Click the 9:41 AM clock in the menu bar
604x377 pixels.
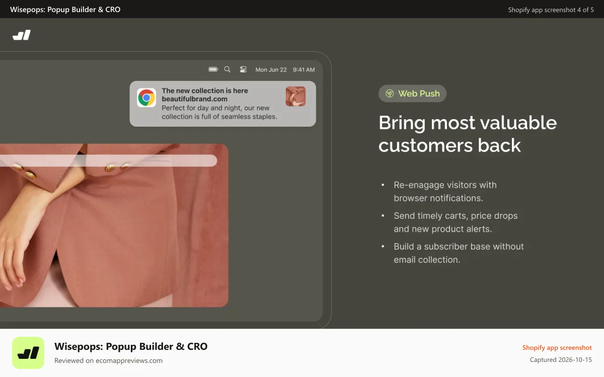pyautogui.click(x=304, y=70)
